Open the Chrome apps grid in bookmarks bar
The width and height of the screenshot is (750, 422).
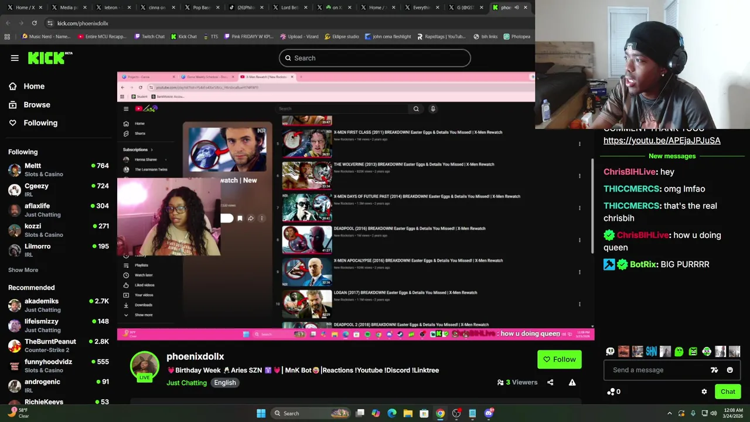tap(7, 36)
